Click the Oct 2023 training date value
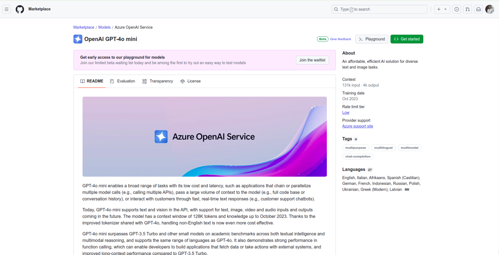The height and width of the screenshot is (255, 499). click(x=350, y=99)
